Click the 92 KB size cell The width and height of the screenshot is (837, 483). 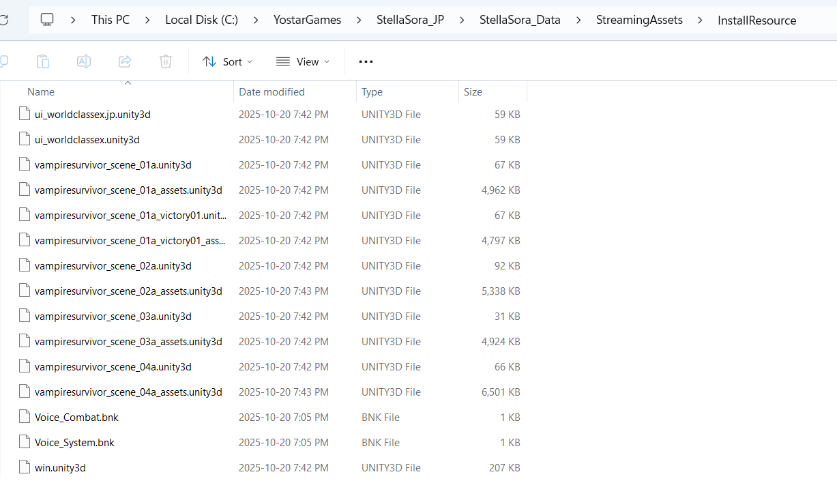coord(508,265)
